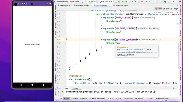Click the Rerun app icon in Run panel
The height and width of the screenshot is (102, 183).
59,92
